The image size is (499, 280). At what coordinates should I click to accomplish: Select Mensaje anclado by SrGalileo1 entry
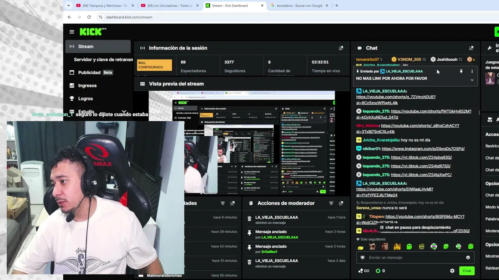(x=296, y=249)
